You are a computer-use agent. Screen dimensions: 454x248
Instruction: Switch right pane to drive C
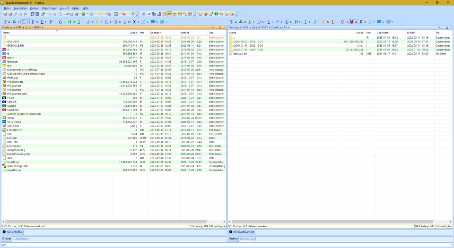pyautogui.click(x=252, y=22)
